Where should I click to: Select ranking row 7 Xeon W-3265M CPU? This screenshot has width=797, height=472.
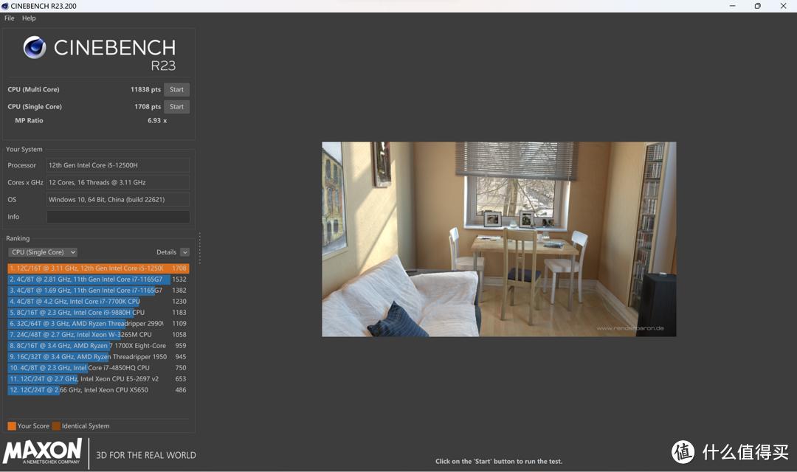98,335
